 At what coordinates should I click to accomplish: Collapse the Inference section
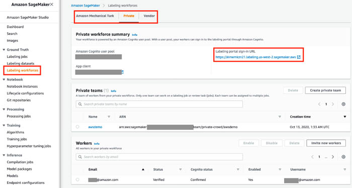[4, 155]
